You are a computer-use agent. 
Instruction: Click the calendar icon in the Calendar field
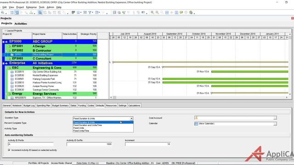pyautogui.click(x=196, y=124)
